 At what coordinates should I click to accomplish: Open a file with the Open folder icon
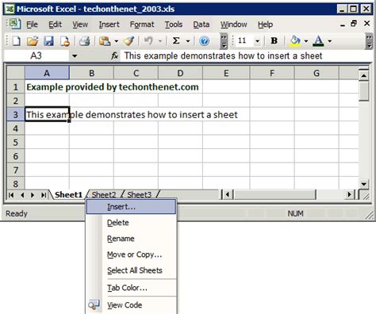pos(33,41)
